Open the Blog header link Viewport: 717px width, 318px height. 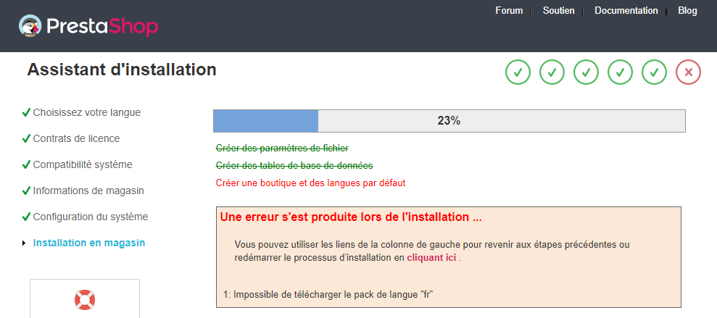tap(688, 11)
